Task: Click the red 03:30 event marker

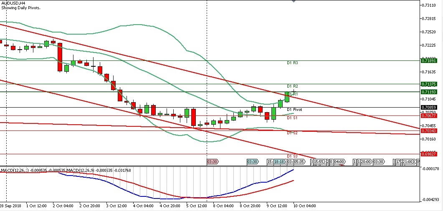Action: coord(212,161)
